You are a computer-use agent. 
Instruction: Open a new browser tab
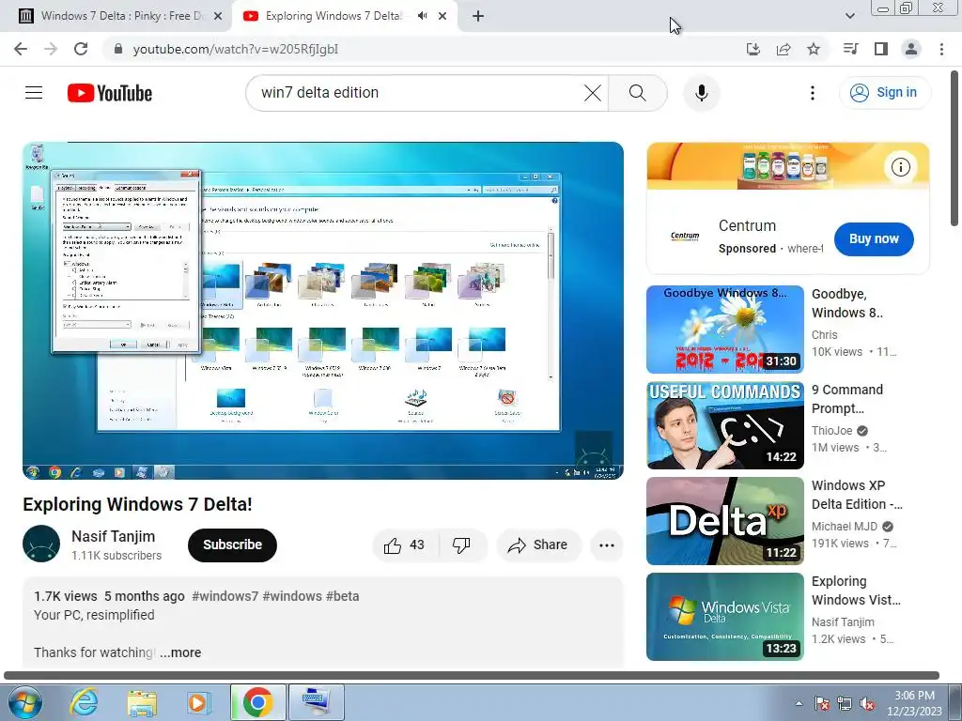coord(478,16)
